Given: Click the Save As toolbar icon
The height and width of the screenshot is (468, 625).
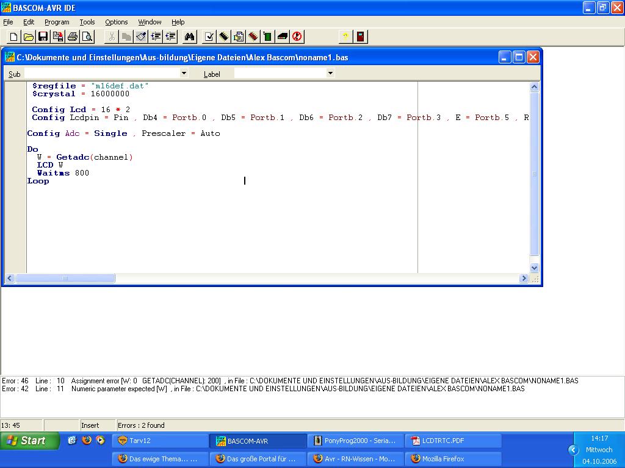Looking at the screenshot, I should coord(58,37).
